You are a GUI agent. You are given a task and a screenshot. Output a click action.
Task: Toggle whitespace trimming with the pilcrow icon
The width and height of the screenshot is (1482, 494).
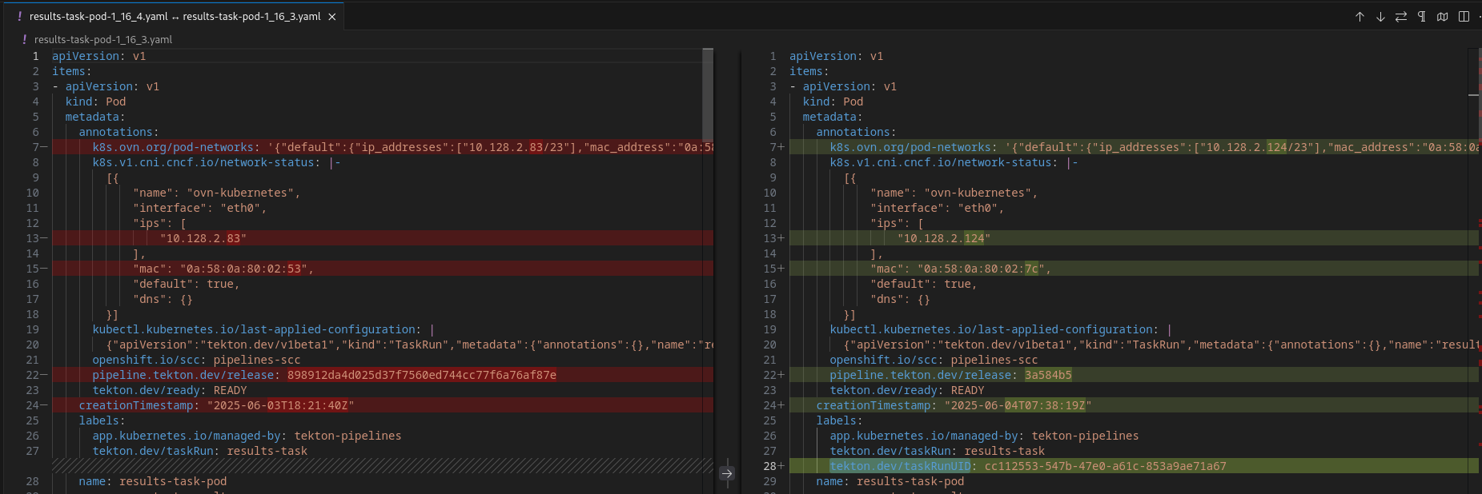click(x=1422, y=17)
